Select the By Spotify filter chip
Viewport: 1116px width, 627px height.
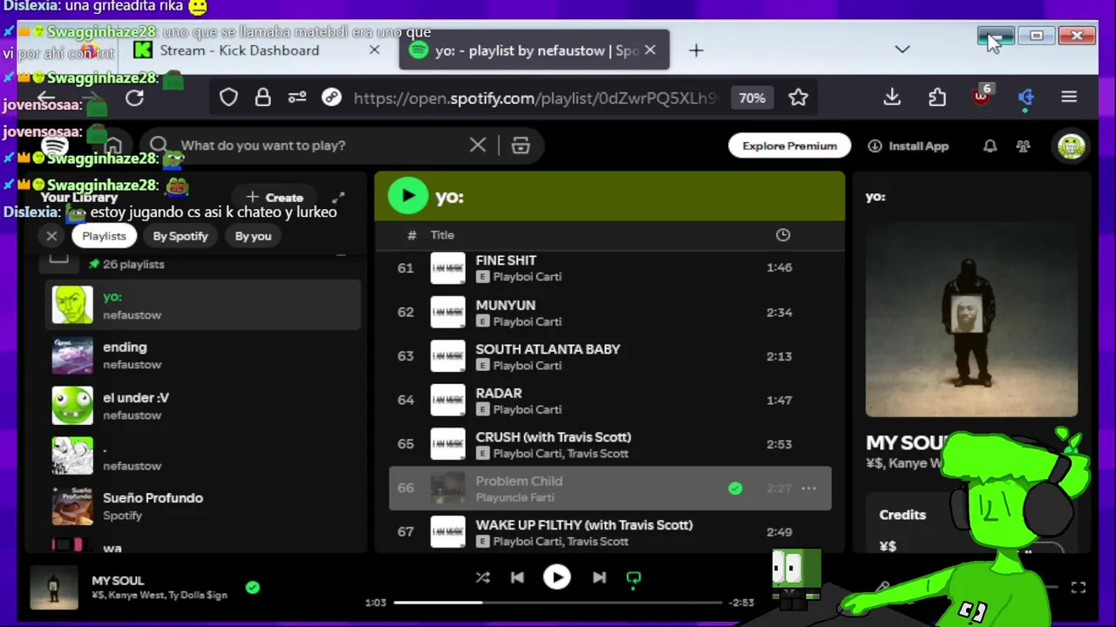coord(180,236)
